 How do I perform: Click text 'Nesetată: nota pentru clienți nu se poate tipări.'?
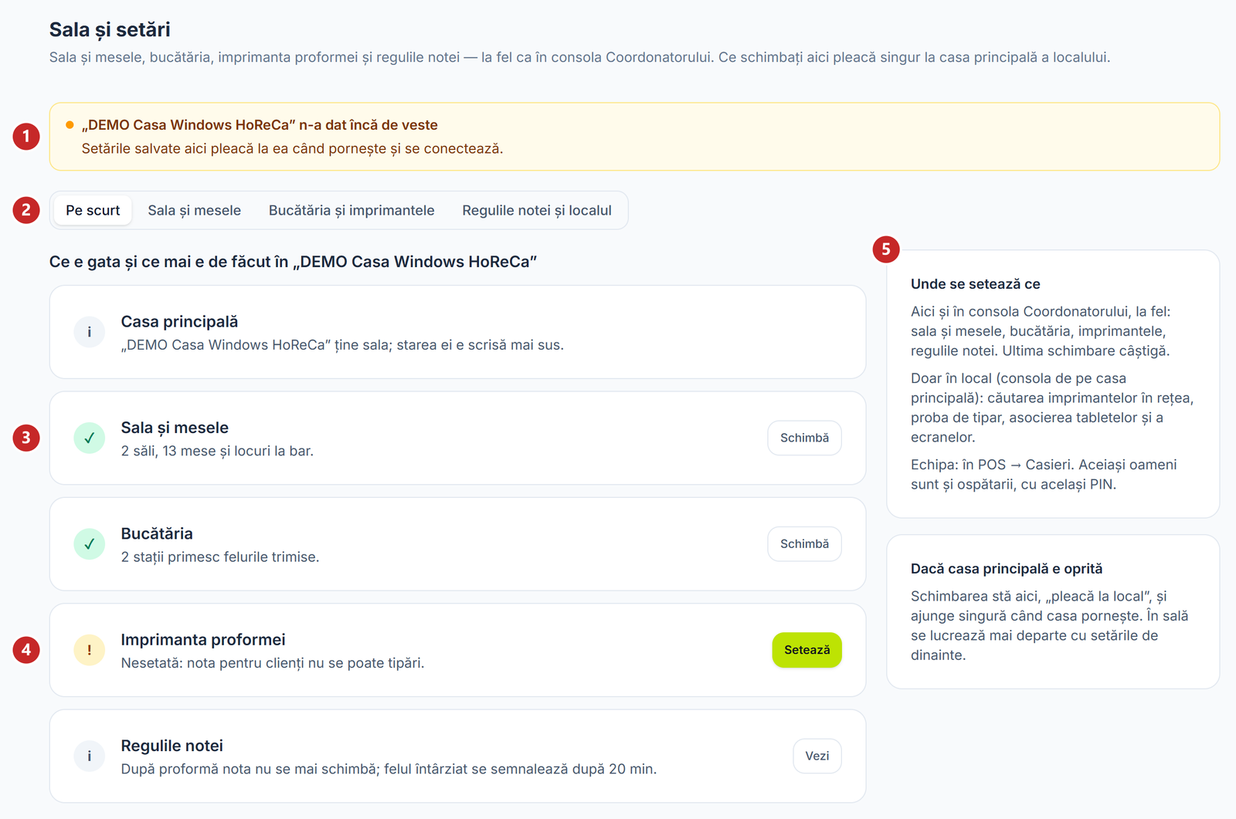click(x=273, y=663)
